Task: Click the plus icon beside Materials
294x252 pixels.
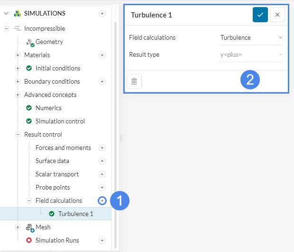Action: (x=102, y=55)
